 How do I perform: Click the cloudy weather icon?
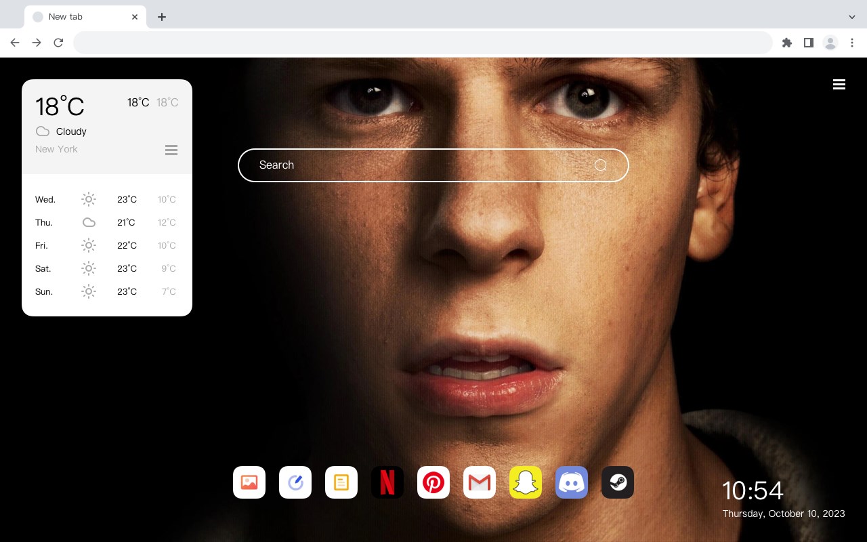[x=43, y=131]
